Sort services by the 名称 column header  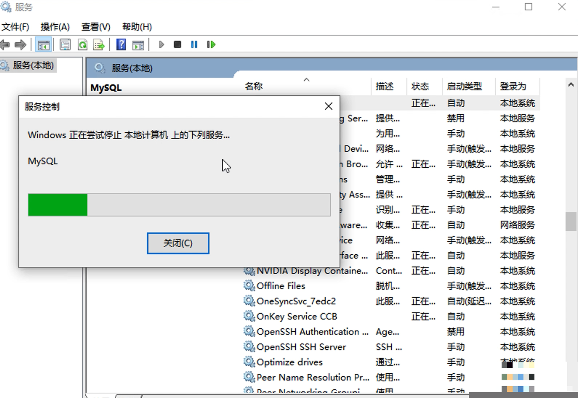pos(254,86)
